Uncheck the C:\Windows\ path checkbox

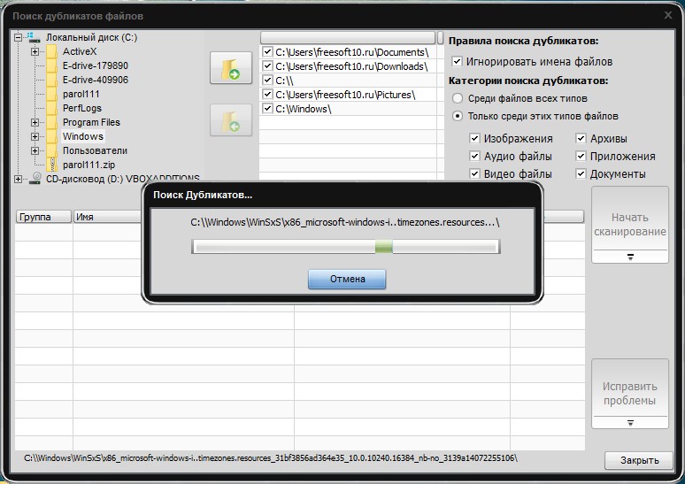click(x=268, y=108)
